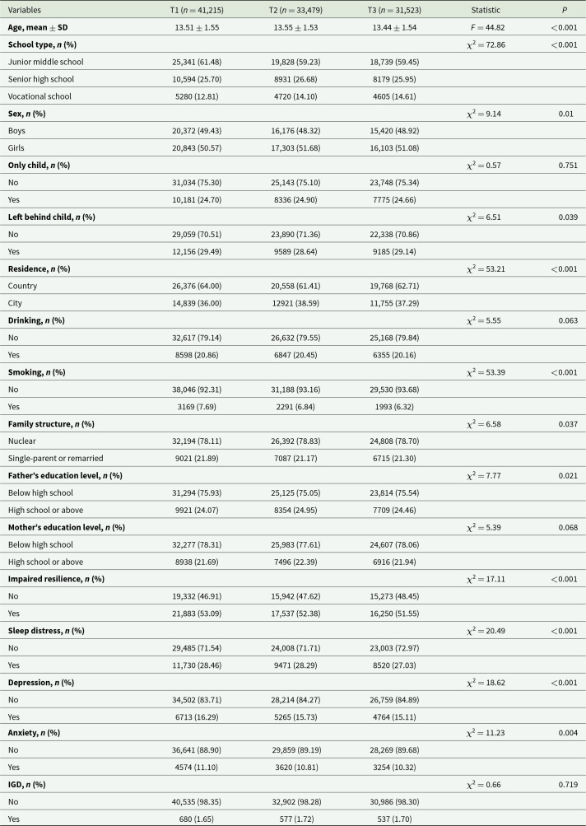Viewport: 586px width, 826px height.
Task: Select the Smoking row heading
Action: 39,372
